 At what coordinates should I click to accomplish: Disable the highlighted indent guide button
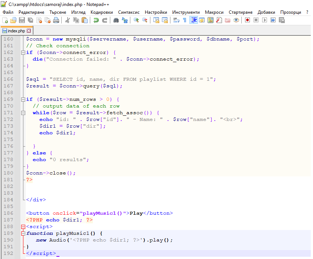tap(193, 20)
